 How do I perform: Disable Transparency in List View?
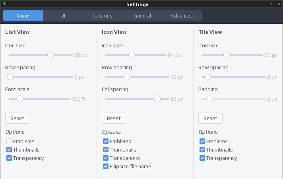coord(9,158)
